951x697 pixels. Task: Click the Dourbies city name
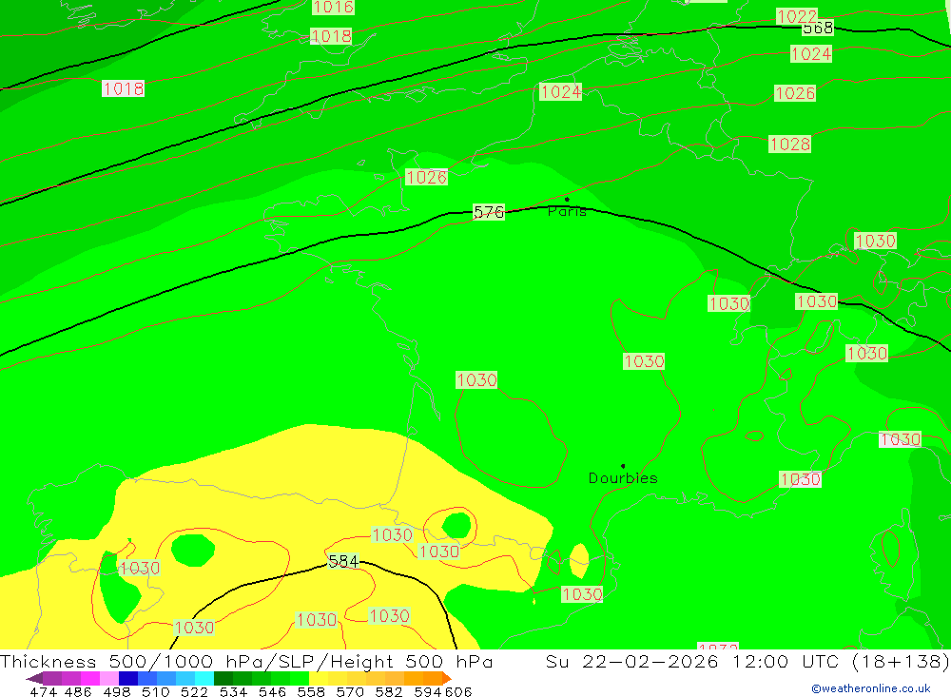[x=623, y=478]
